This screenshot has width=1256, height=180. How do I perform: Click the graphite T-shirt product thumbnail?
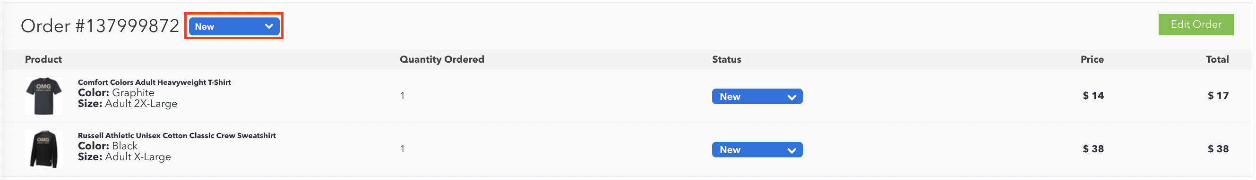click(44, 96)
